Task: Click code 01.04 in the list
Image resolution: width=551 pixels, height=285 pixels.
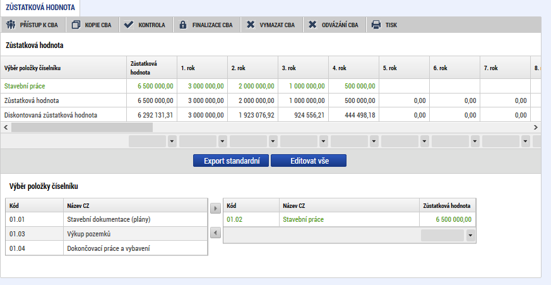Action: [x=17, y=248]
